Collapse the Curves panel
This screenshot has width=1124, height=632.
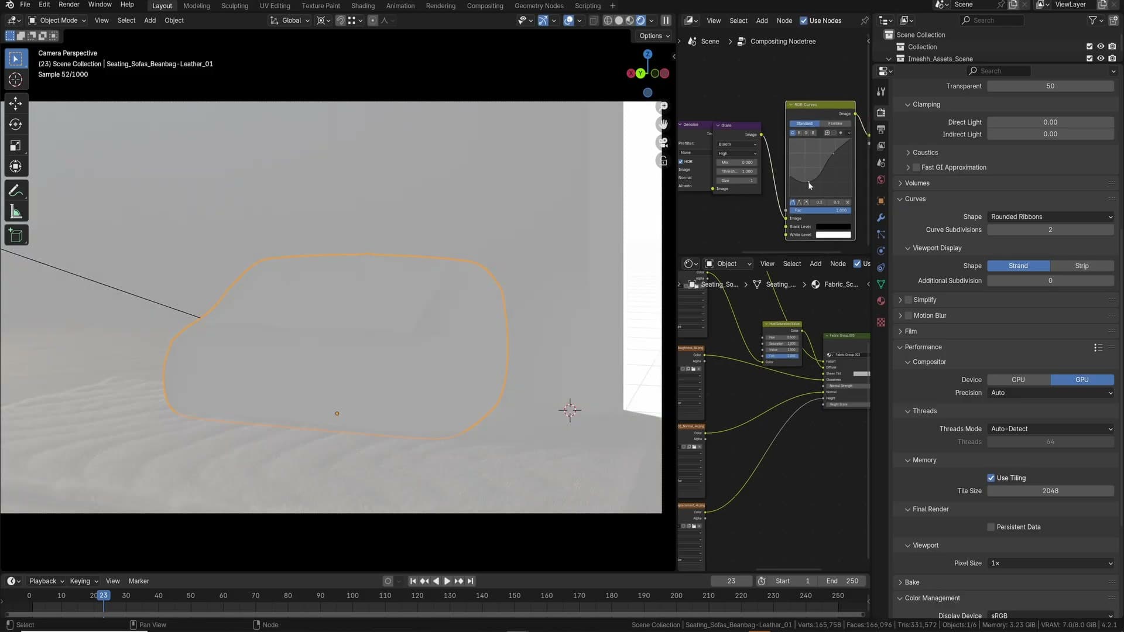click(915, 199)
